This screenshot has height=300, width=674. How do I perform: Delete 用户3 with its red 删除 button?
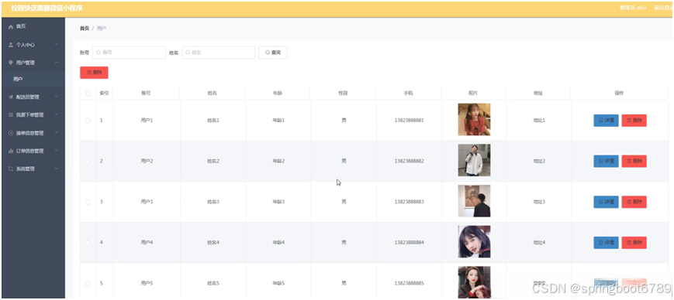tap(634, 202)
